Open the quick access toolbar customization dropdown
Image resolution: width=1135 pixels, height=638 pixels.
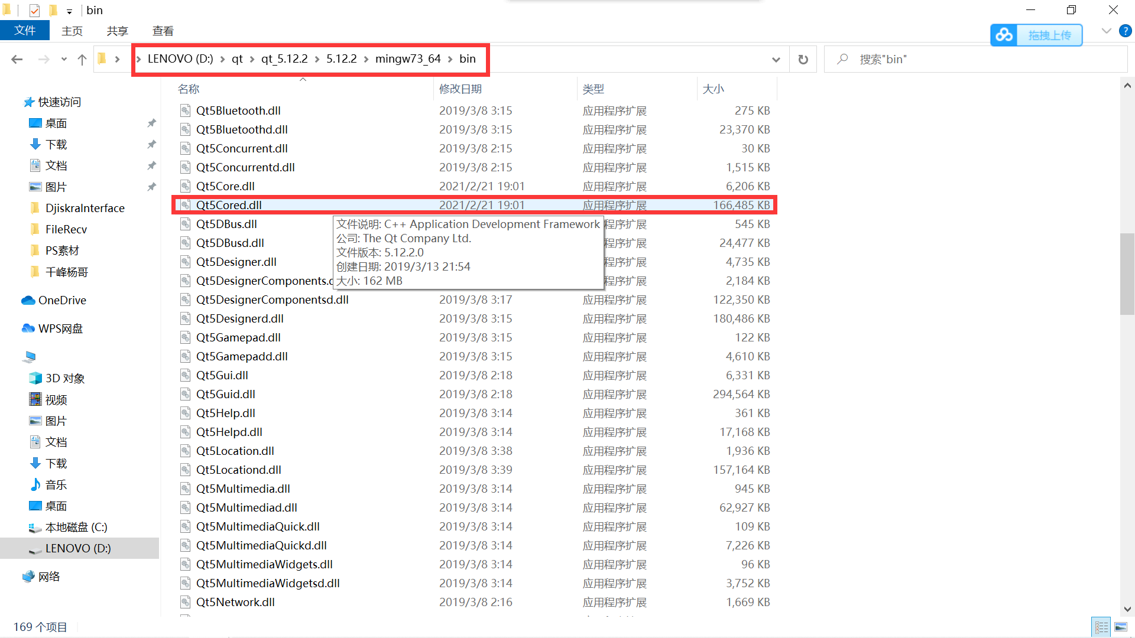(69, 11)
